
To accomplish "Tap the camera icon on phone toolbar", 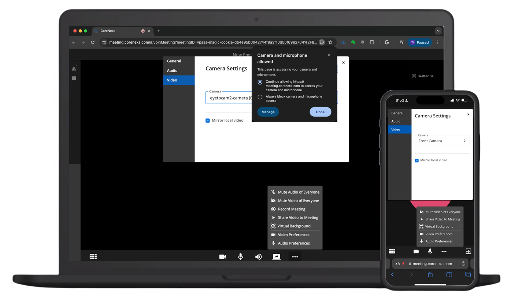I will [416, 251].
